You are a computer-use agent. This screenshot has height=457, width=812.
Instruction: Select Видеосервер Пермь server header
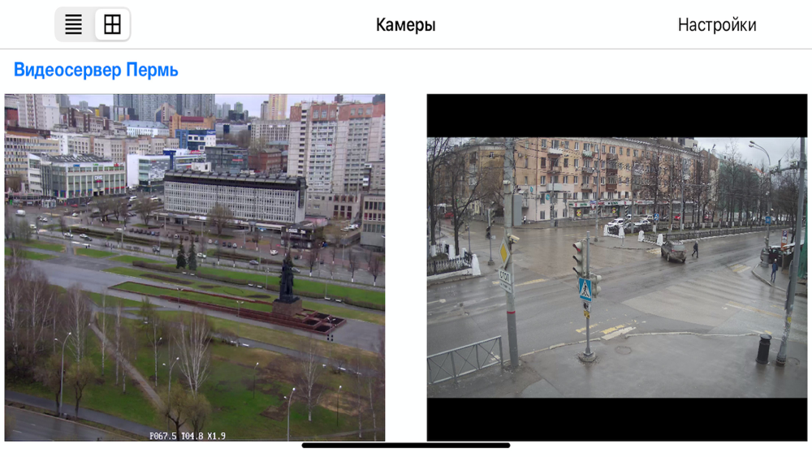click(96, 70)
